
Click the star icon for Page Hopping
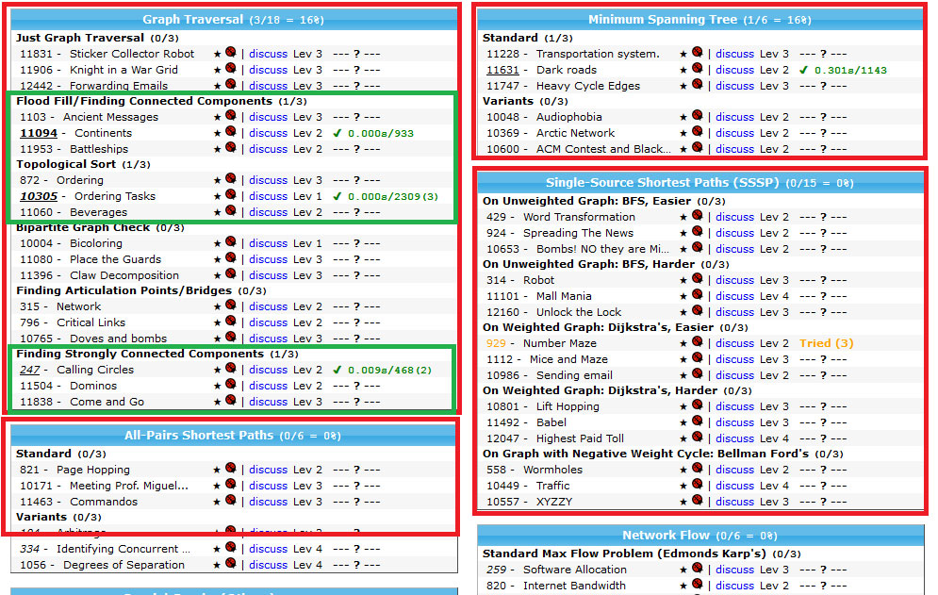coord(217,470)
